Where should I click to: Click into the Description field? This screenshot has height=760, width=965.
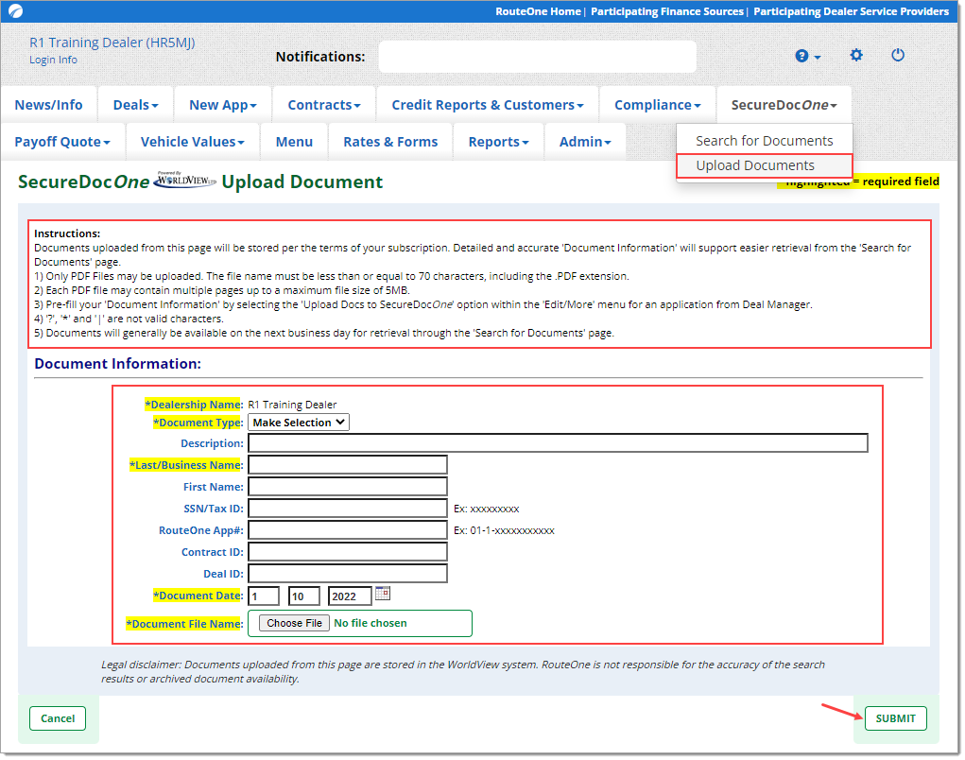click(559, 443)
